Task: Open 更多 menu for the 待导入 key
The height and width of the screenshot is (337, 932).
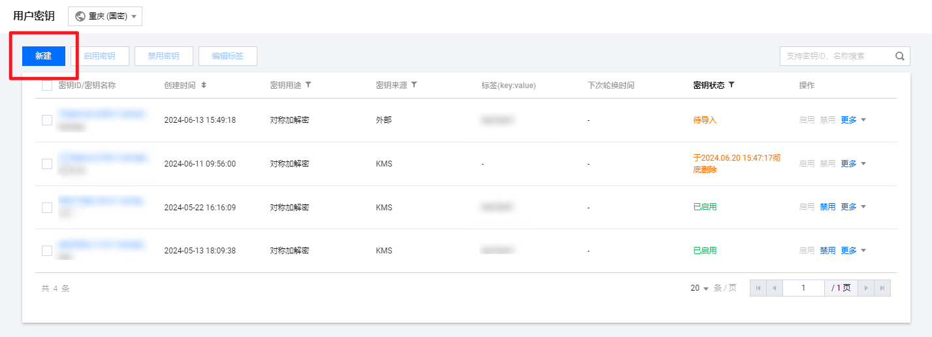Action: pyautogui.click(x=853, y=120)
